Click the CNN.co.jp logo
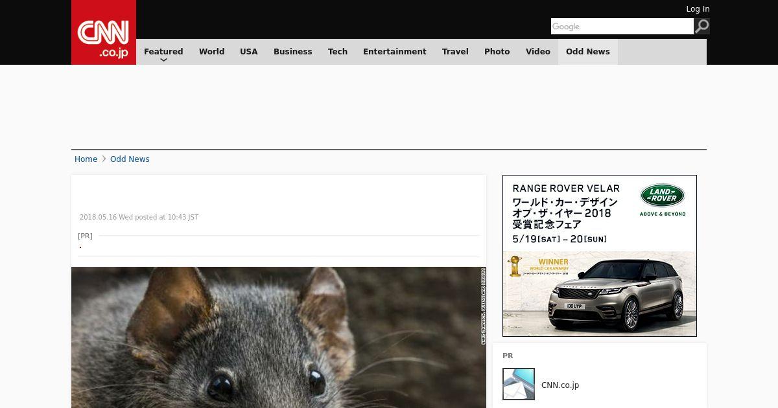Screen dimensions: 778x408 pyautogui.click(x=104, y=32)
